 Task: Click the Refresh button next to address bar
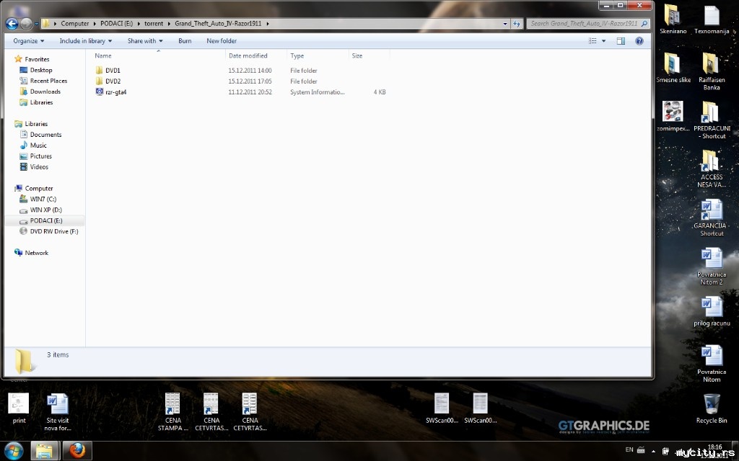[x=517, y=24]
